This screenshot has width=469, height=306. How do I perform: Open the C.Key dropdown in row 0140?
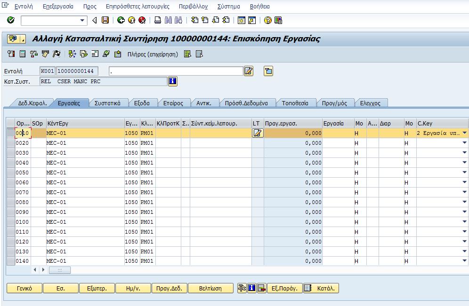click(464, 261)
